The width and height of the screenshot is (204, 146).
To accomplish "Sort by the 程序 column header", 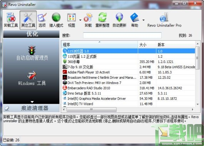I will tap(100, 45).
